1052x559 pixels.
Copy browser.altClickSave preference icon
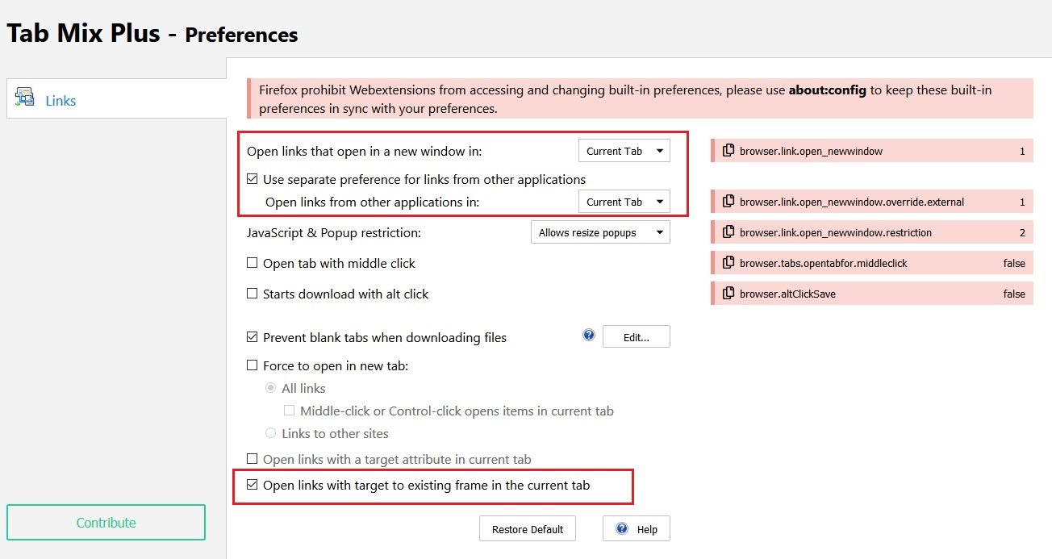[728, 294]
